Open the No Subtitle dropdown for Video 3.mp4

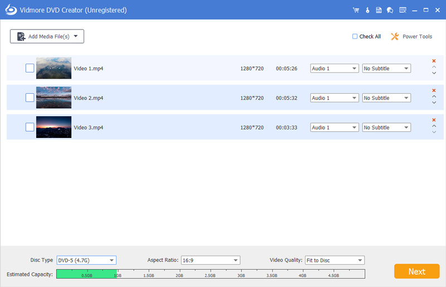pyautogui.click(x=386, y=127)
